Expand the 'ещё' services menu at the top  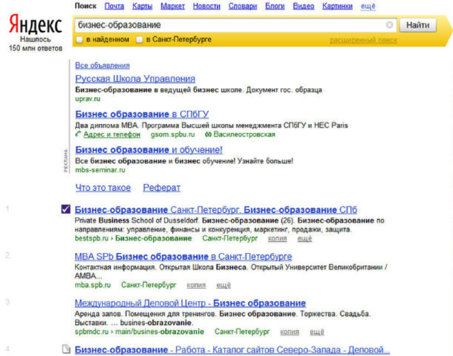pos(368,6)
